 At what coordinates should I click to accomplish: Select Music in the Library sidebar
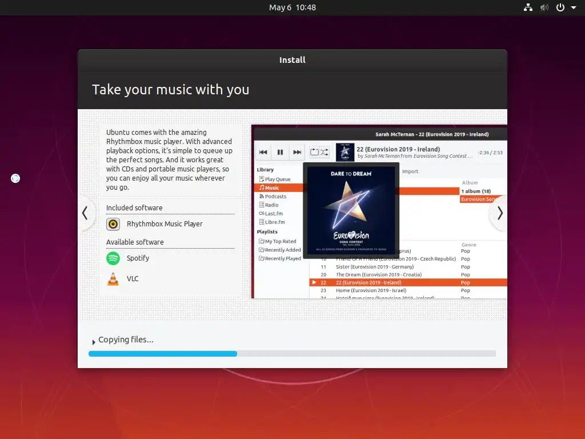[279, 187]
